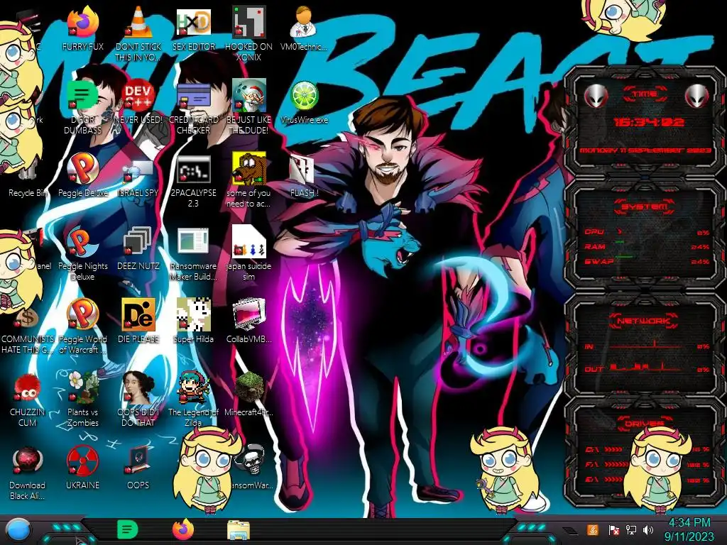The image size is (727, 545).
Task: Click the CPU usage meter
Action: (x=647, y=232)
